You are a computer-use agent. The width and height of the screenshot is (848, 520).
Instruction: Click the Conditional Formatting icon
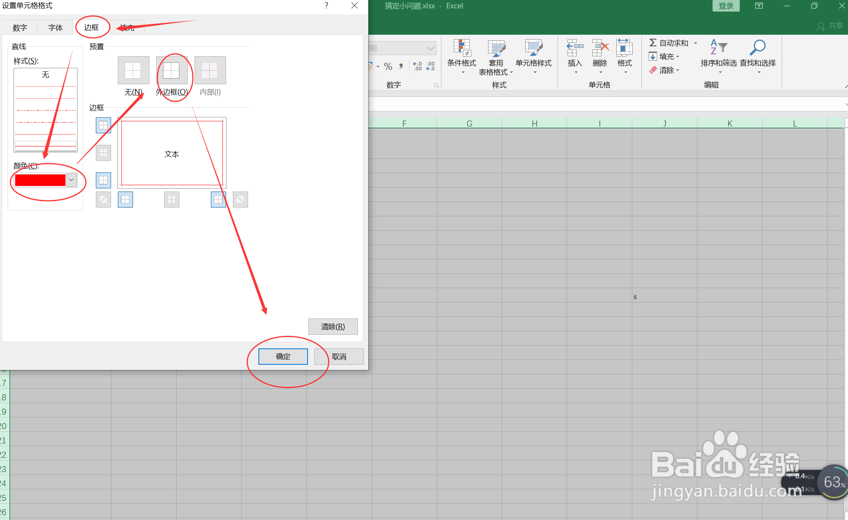[461, 48]
